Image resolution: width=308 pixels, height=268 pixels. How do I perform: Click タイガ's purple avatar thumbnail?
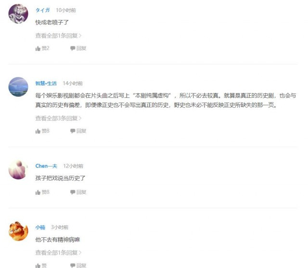pyautogui.click(x=18, y=14)
